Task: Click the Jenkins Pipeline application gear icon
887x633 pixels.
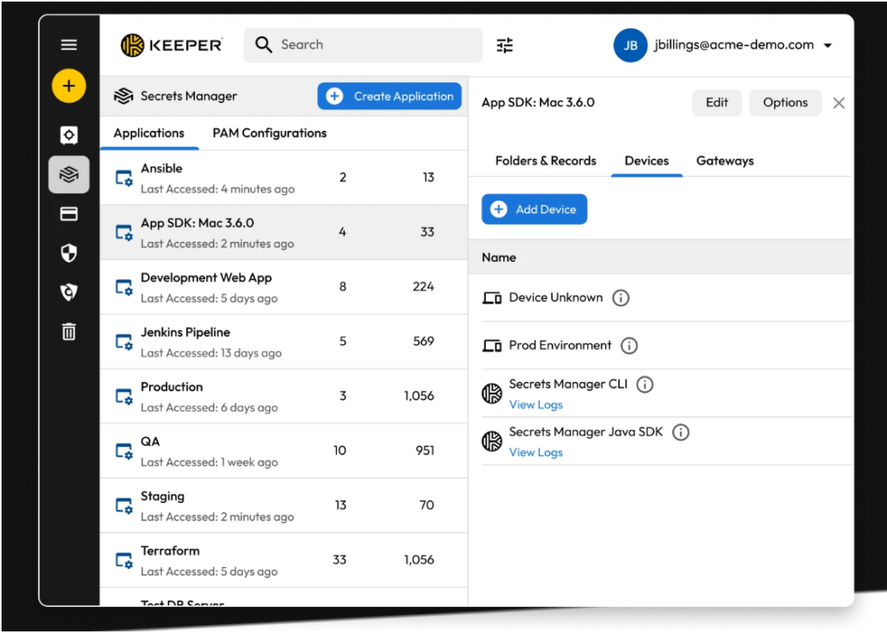Action: [x=126, y=342]
